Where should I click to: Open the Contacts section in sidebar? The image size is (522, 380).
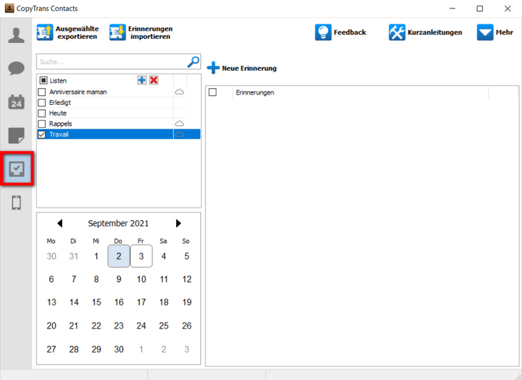tap(16, 35)
